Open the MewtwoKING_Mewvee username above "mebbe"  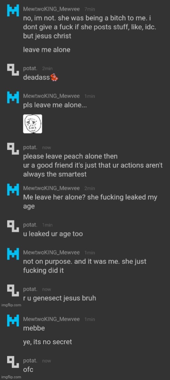[51, 319]
